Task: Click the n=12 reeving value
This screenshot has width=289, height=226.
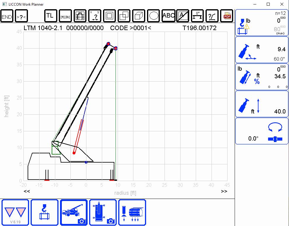Action: point(280,13)
